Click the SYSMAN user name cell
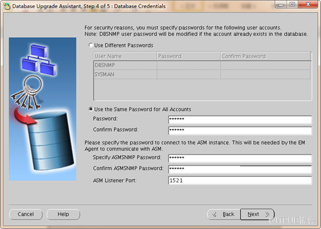The image size is (321, 229). pos(125,74)
